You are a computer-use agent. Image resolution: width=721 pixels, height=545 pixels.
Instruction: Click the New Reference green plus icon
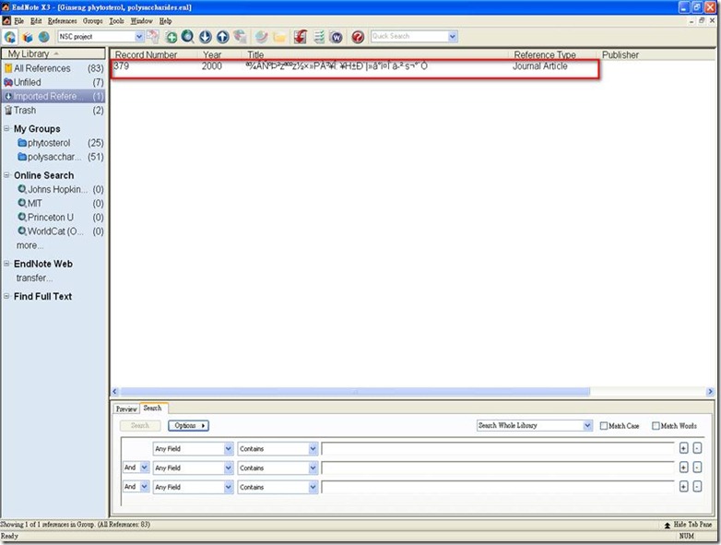[171, 37]
